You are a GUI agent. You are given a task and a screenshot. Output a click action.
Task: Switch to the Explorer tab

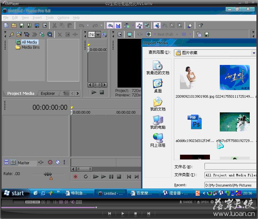48,93
